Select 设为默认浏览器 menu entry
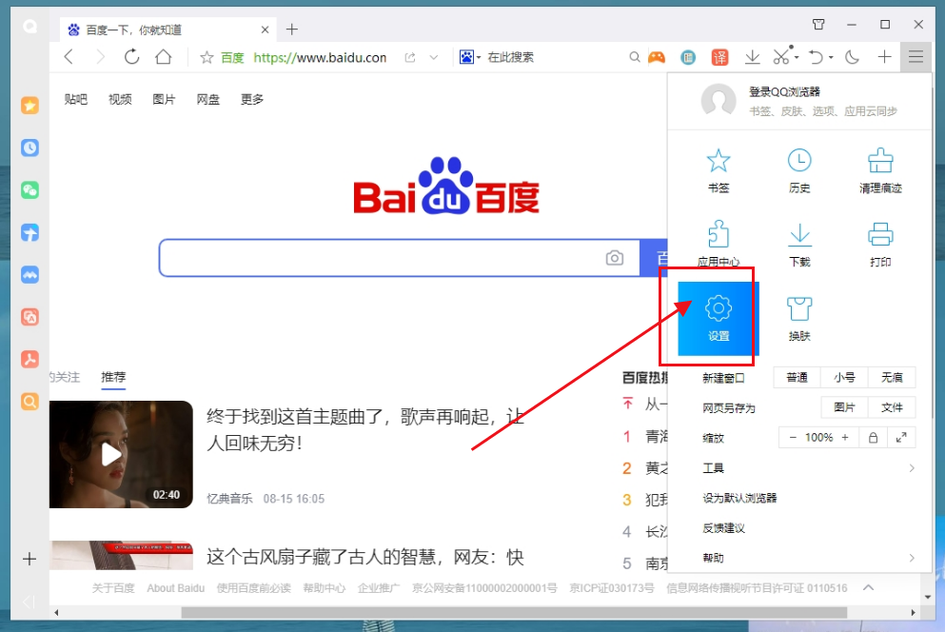Viewport: 945px width, 632px height. (739, 498)
